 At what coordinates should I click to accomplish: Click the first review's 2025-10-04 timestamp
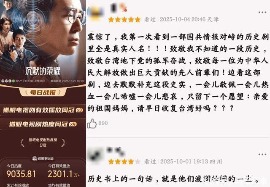183,19
